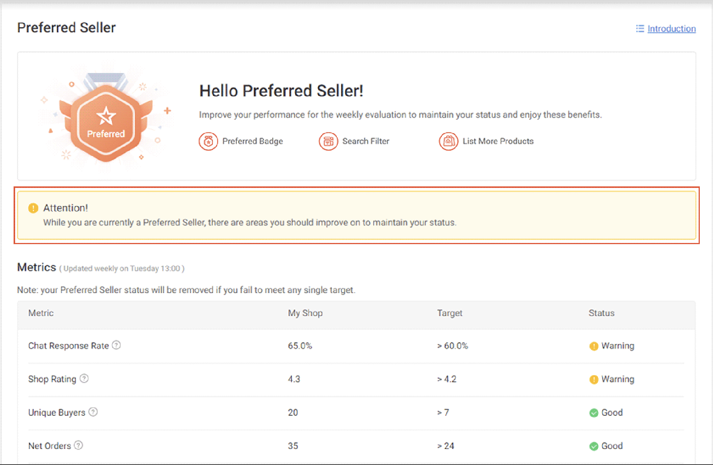Select the Status column header

[601, 313]
